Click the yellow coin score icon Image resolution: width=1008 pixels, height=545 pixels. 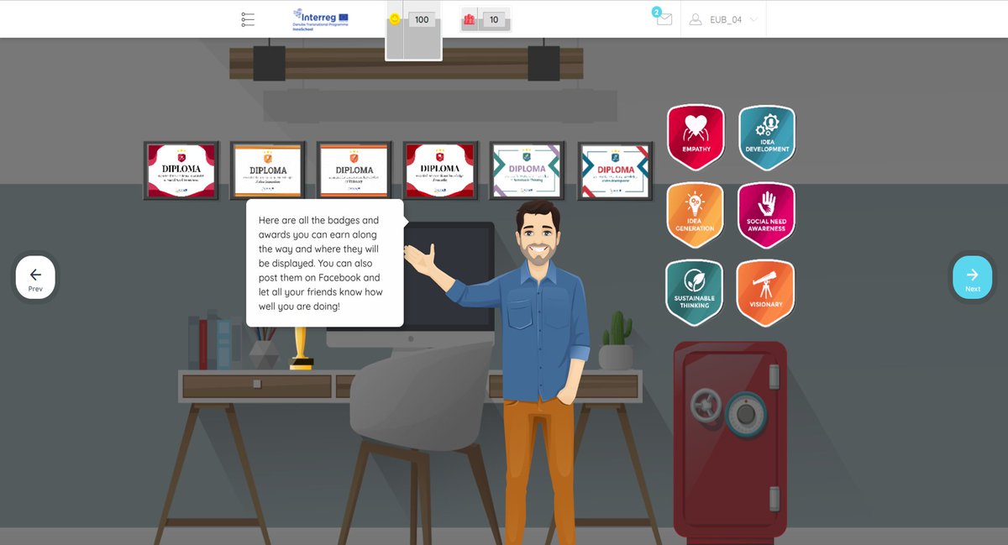pyautogui.click(x=395, y=19)
